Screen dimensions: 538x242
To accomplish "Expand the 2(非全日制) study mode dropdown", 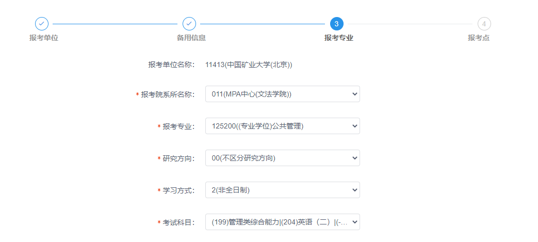I will [282, 190].
